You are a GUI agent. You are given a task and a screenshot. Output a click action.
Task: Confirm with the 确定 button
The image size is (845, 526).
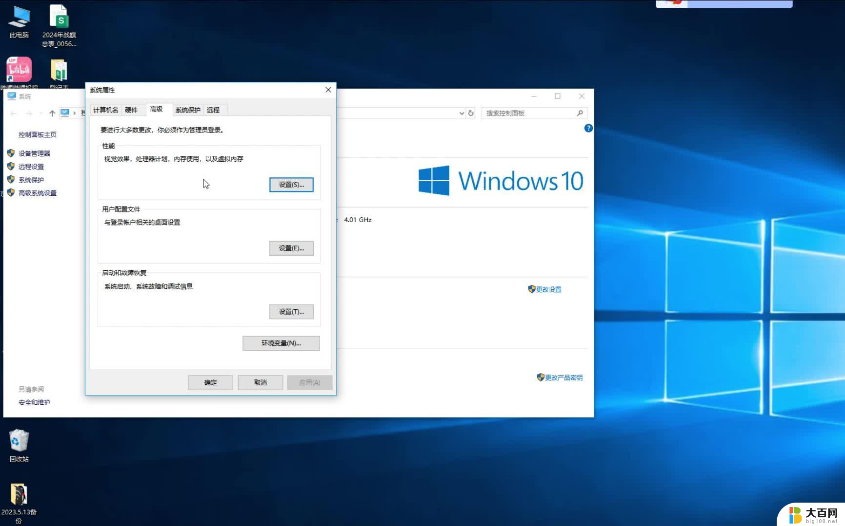[x=210, y=383]
